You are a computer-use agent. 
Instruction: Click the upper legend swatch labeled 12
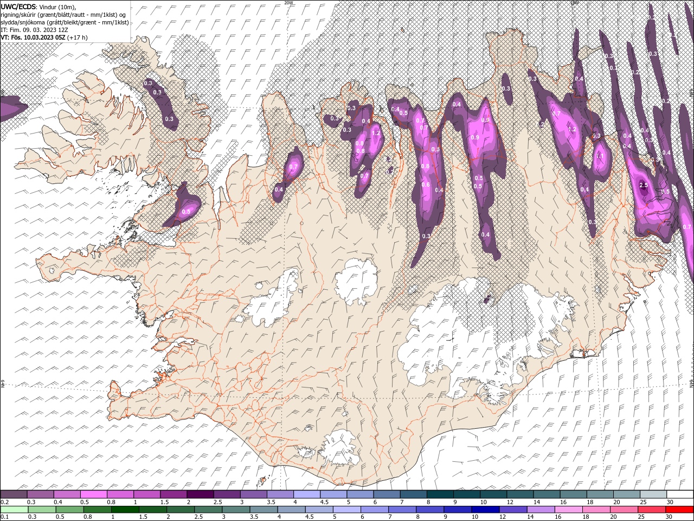pos(520,494)
